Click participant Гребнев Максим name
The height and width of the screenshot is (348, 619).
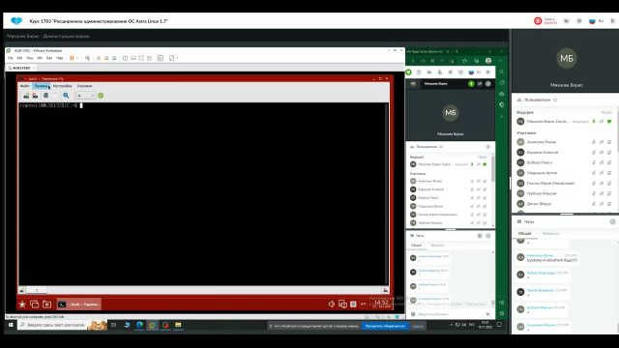[542, 193]
